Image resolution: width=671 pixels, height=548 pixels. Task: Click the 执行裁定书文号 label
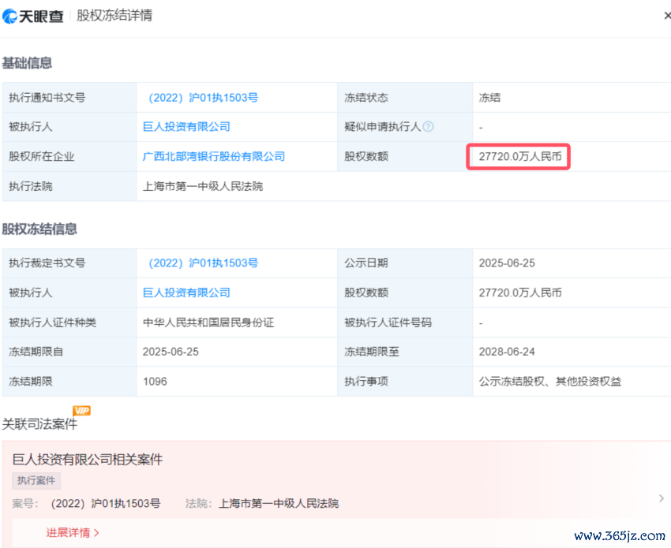tap(47, 263)
